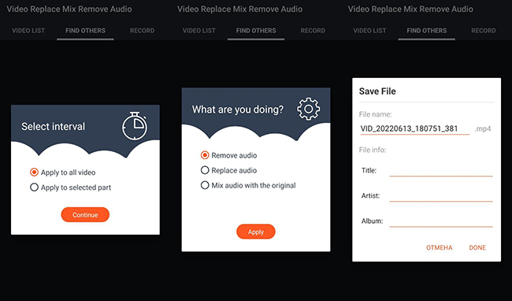The image size is (512, 301).
Task: Click the Album input field
Action: pos(441,221)
